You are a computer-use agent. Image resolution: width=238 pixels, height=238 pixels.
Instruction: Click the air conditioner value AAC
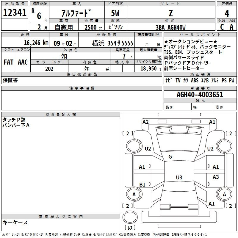(x=23, y=62)
